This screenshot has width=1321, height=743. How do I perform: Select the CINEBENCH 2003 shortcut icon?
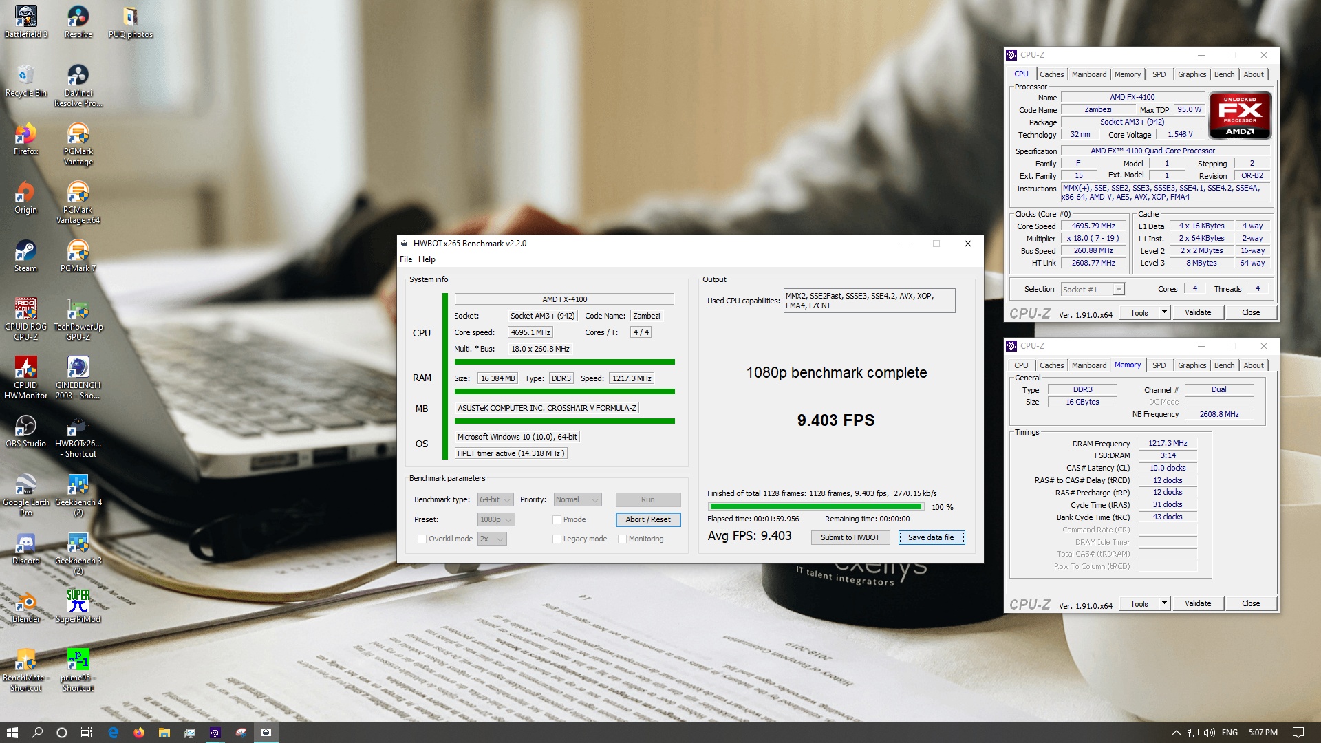tap(78, 378)
